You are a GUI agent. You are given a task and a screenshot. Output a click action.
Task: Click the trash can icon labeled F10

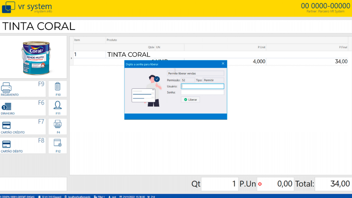point(57,87)
